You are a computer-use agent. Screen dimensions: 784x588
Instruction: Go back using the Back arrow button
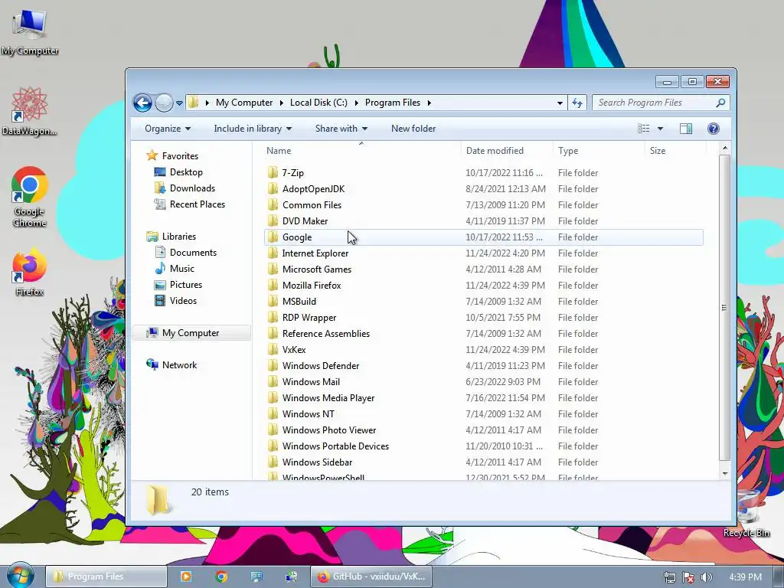click(142, 103)
